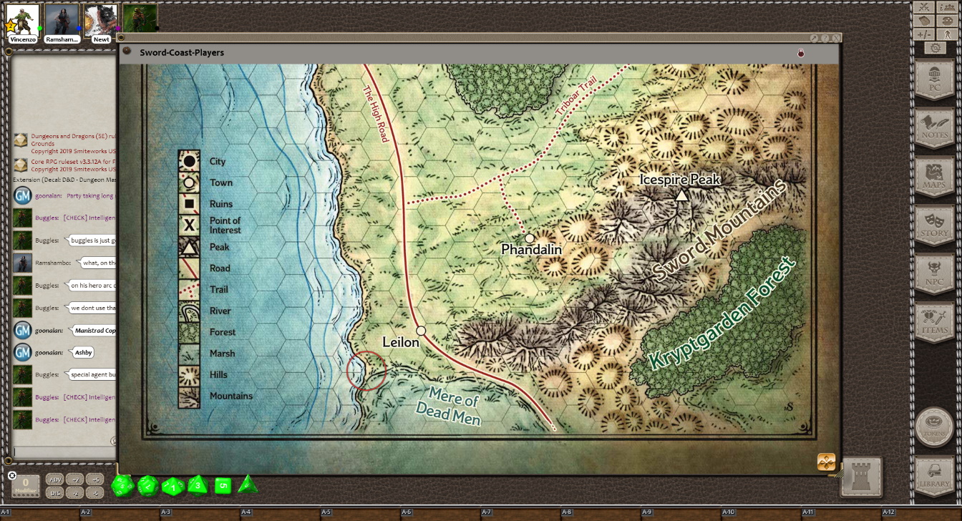
Task: Click the Modifier value box
Action: point(26,487)
